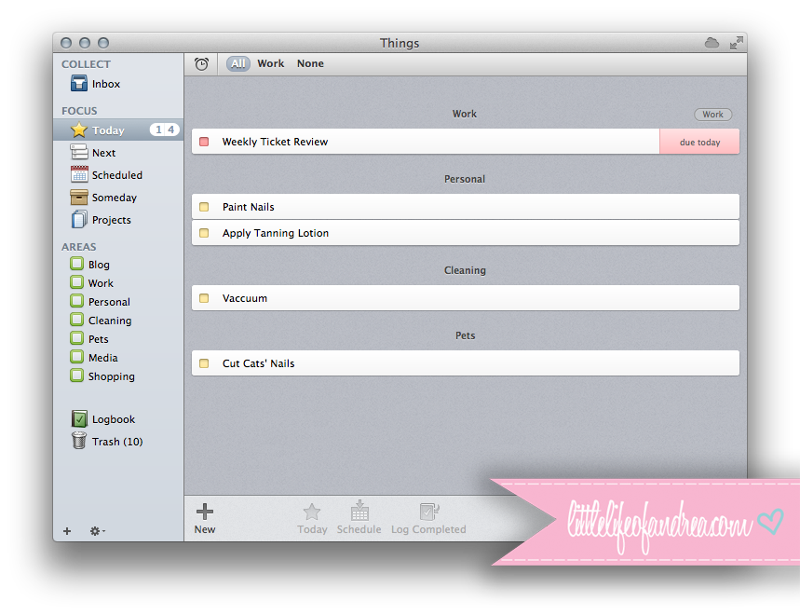800x615 pixels.
Task: Open the gear settings dropdown in sidebar
Action: (x=97, y=531)
